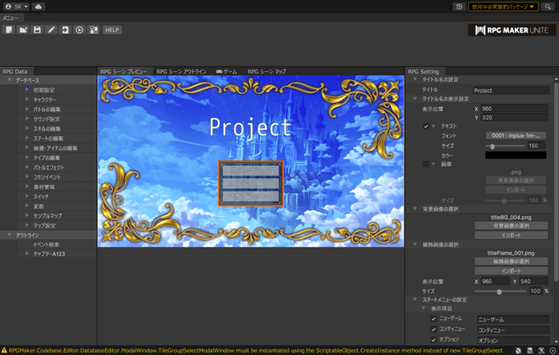Screen dimensions: 559x355
Task: Switch to the ゲーム tab
Action: pos(226,72)
